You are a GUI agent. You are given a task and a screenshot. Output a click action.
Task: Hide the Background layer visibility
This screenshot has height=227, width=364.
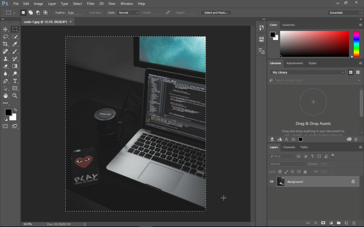pyautogui.click(x=271, y=181)
